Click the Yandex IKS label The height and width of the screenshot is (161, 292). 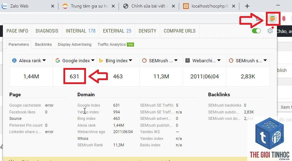tap(150, 132)
